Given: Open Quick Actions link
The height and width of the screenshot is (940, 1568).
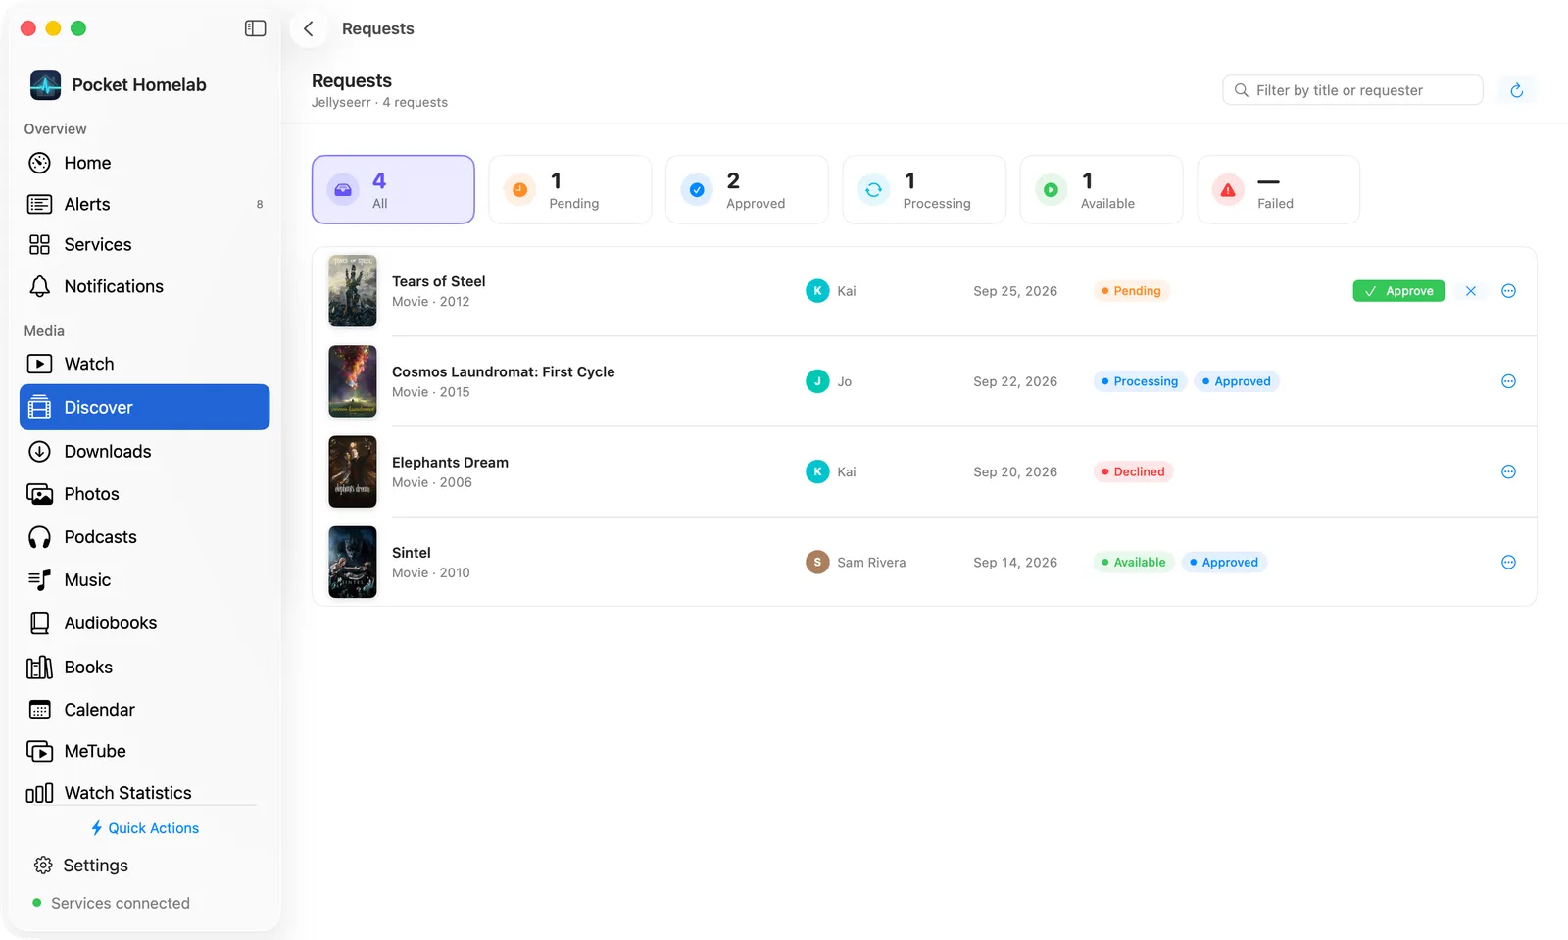Looking at the screenshot, I should [145, 828].
